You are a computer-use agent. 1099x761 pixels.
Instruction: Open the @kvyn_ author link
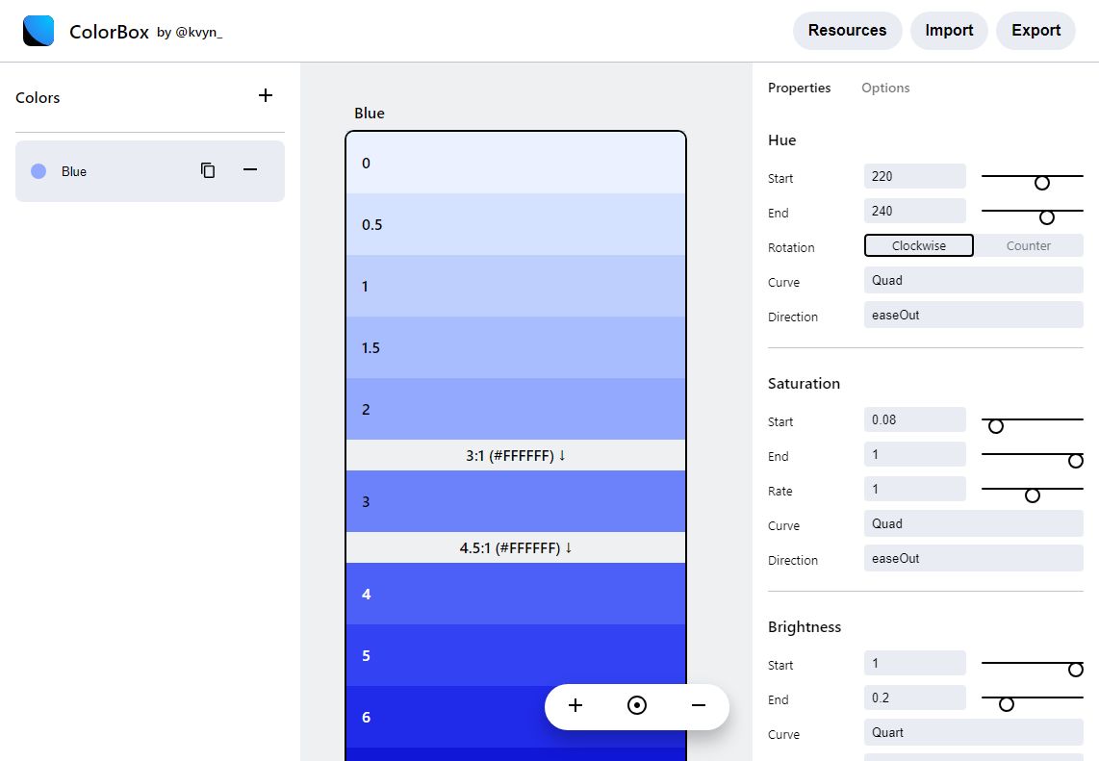pyautogui.click(x=198, y=33)
